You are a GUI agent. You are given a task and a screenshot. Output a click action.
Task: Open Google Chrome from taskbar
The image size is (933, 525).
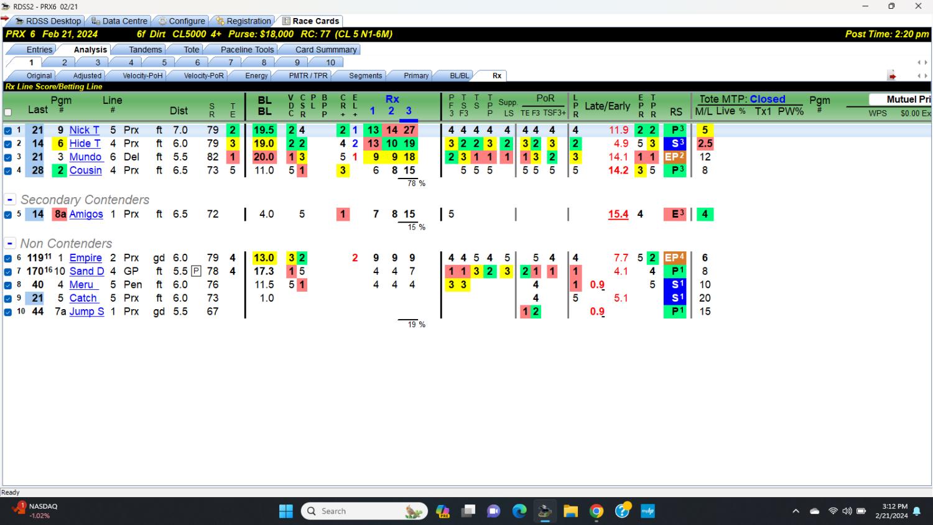pyautogui.click(x=596, y=511)
